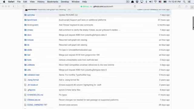Viewport: 194px width, 109px height.
Task: Click the bell-shaped menu bar icon
Action: 132,2
